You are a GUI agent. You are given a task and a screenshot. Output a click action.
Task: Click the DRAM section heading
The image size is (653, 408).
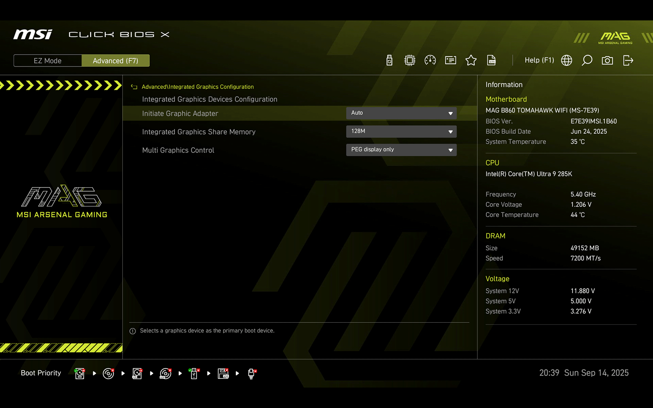point(495,236)
